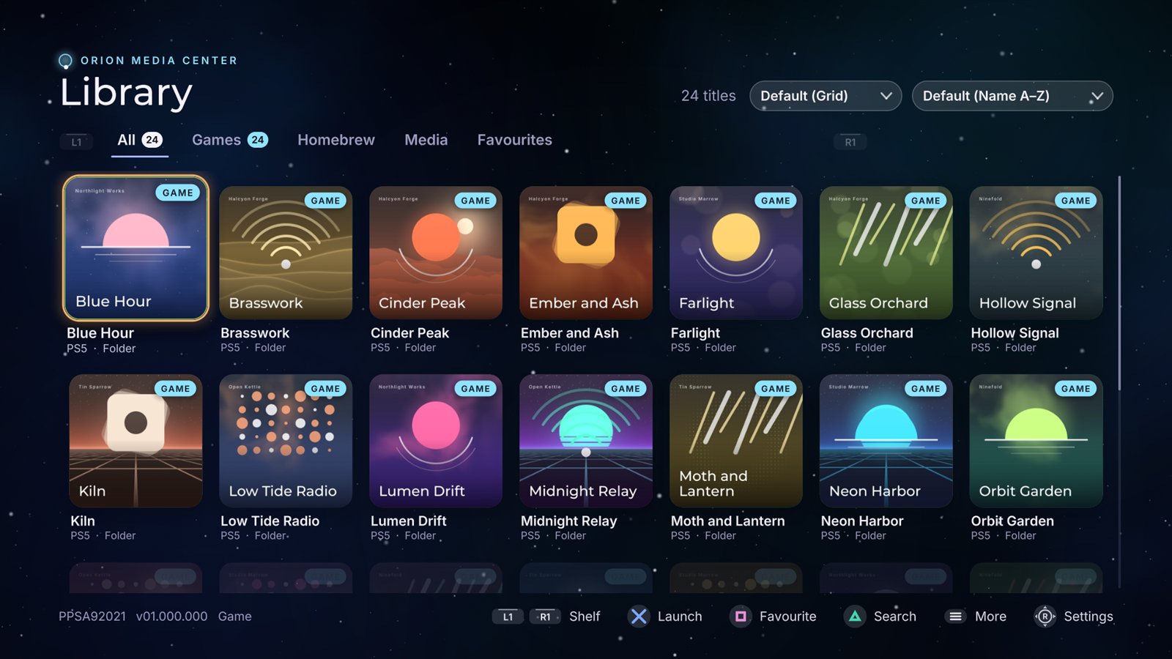This screenshot has width=1172, height=659.
Task: Click the More options menu icon
Action: 955,617
